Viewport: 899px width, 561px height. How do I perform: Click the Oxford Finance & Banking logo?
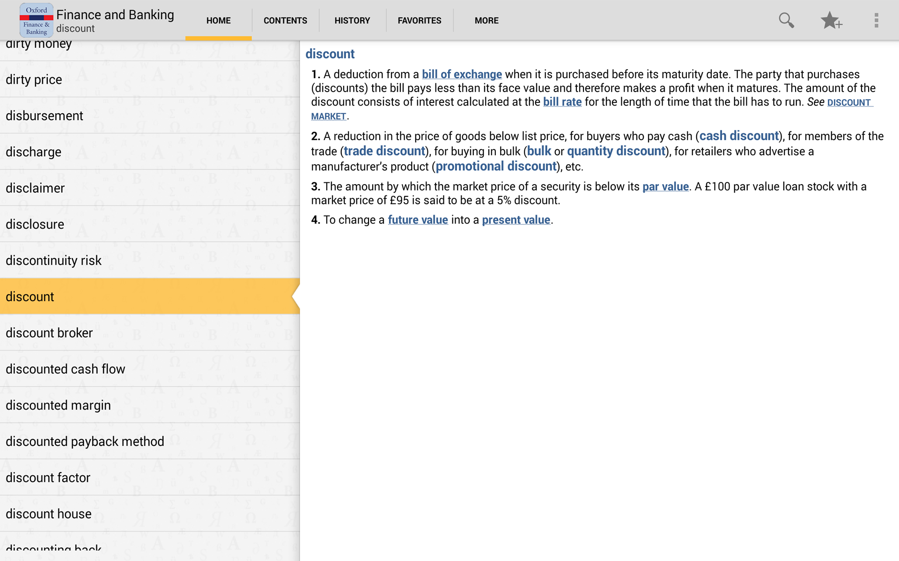[36, 20]
